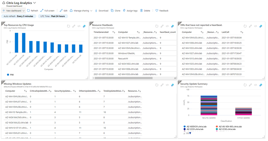Click the Resource Heatbeats horizontal scrollbar
Image resolution: width=268 pixels, height=141 pixels.
[124, 78]
